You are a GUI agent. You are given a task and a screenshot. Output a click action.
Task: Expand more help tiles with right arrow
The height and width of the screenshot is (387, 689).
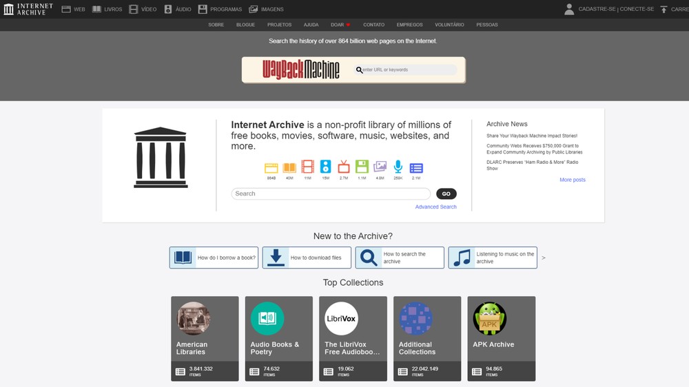tap(544, 258)
